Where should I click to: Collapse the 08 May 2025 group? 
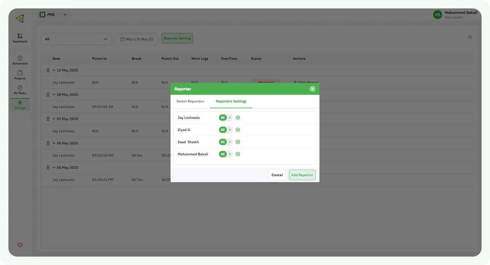(x=54, y=95)
